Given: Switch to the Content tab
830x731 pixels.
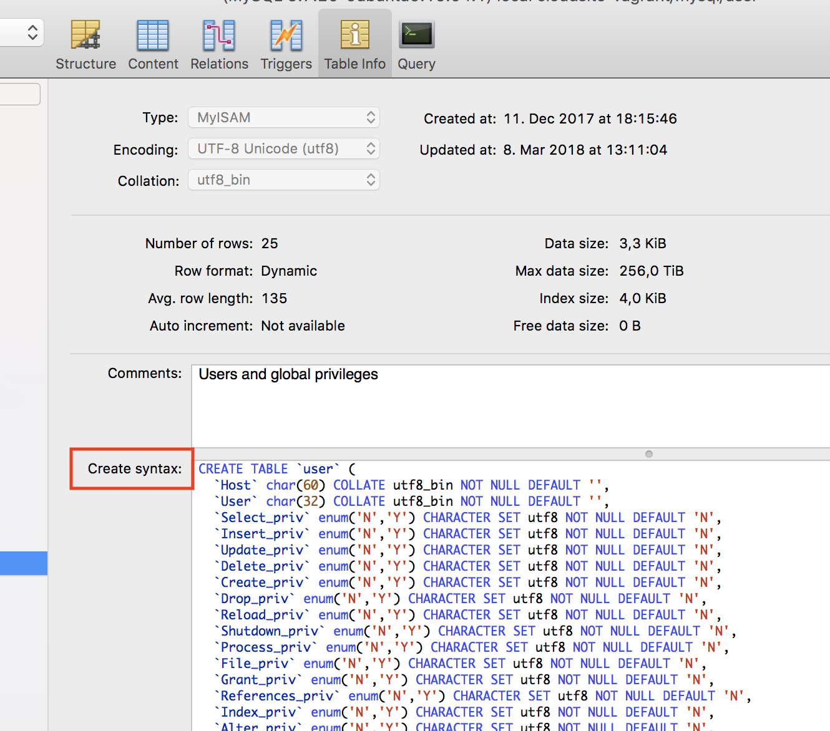Looking at the screenshot, I should tap(153, 44).
